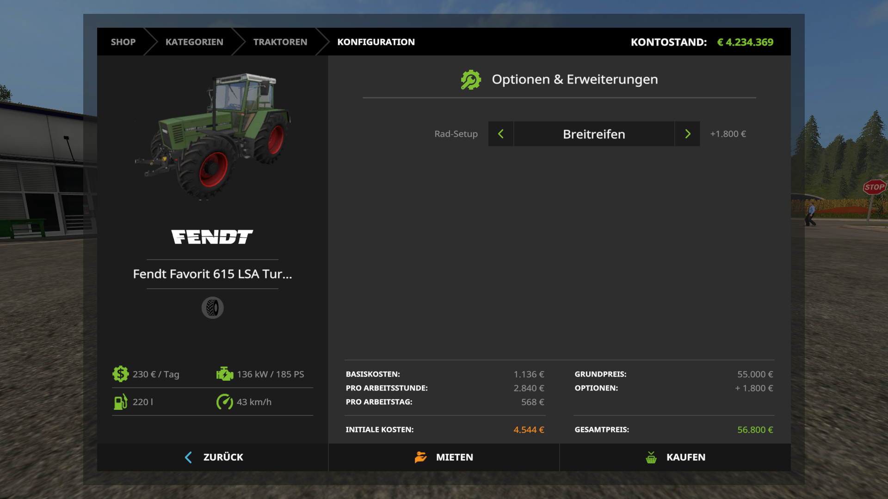Click the speedometer max speed icon
This screenshot has height=499, width=888.
[225, 402]
